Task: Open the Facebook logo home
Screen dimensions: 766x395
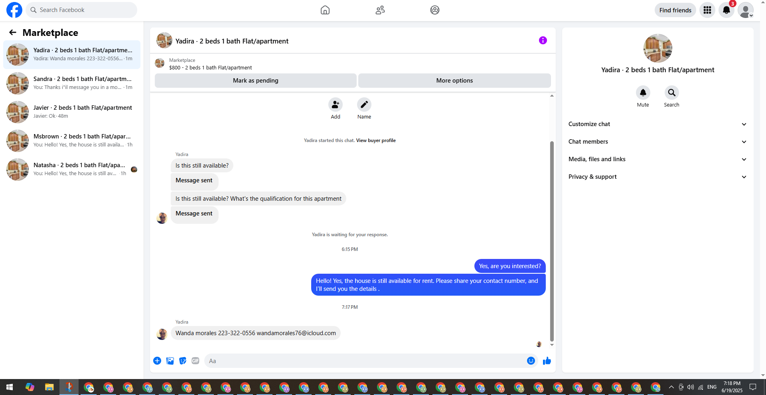Action: coord(14,10)
